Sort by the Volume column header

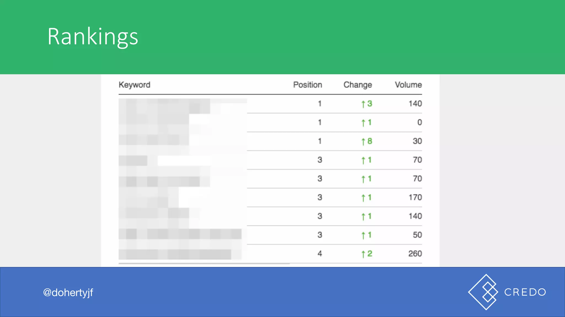pos(408,85)
